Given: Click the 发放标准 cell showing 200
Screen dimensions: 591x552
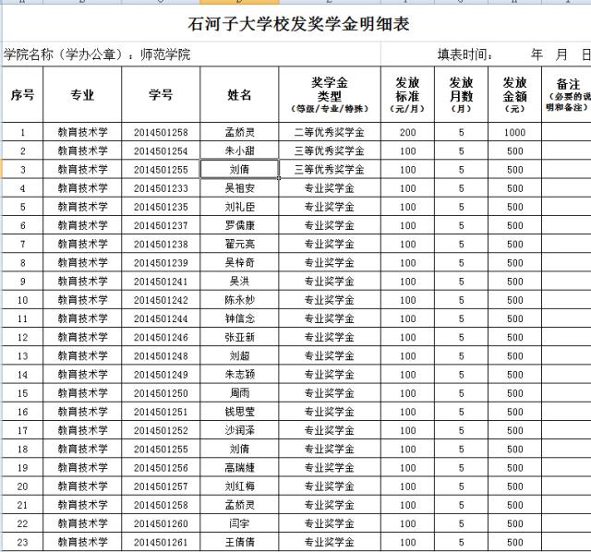Looking at the screenshot, I should [407, 132].
